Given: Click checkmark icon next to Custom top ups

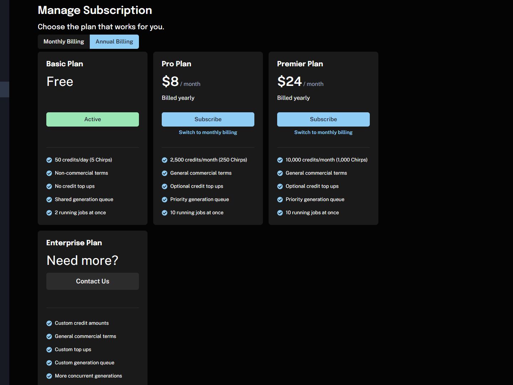Looking at the screenshot, I should (49, 350).
